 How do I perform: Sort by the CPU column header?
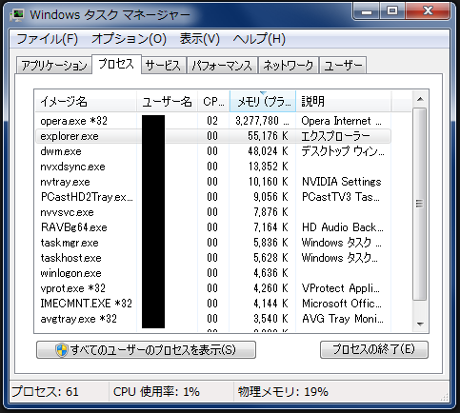tap(213, 102)
